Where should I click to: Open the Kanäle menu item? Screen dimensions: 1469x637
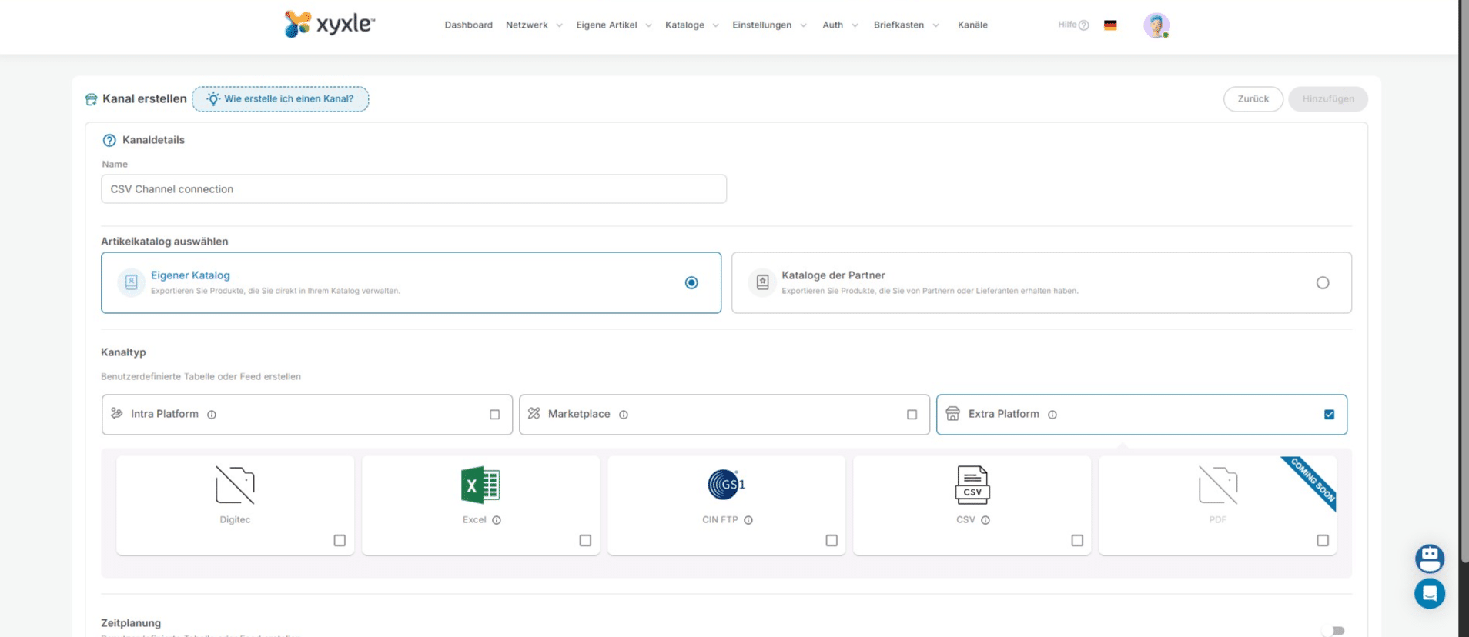tap(972, 25)
